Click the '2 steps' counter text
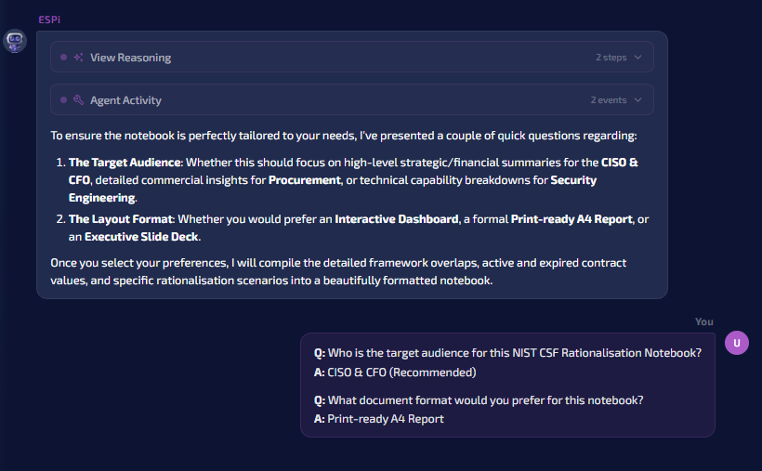 611,58
